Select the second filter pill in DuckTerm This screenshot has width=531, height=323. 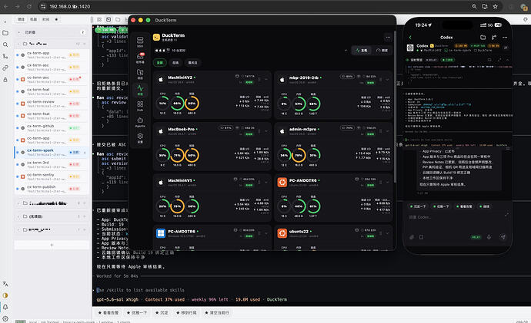[x=175, y=62]
